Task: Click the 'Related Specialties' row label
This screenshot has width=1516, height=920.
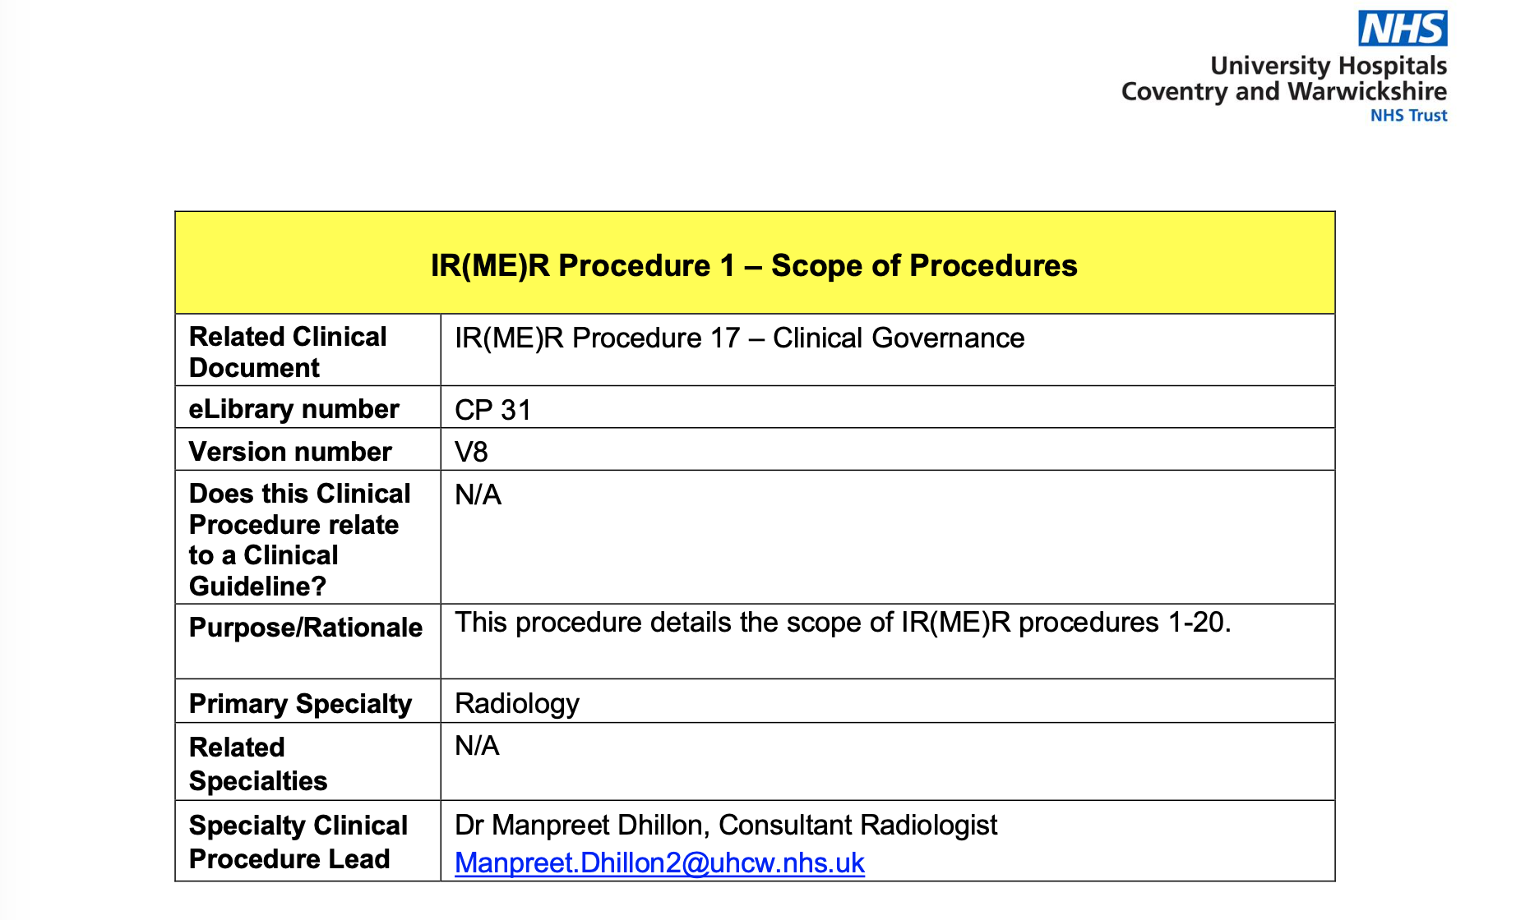Action: pyautogui.click(x=257, y=763)
